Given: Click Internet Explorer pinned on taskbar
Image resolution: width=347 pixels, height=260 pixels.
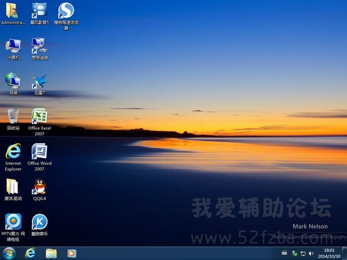Looking at the screenshot, I should [30, 253].
